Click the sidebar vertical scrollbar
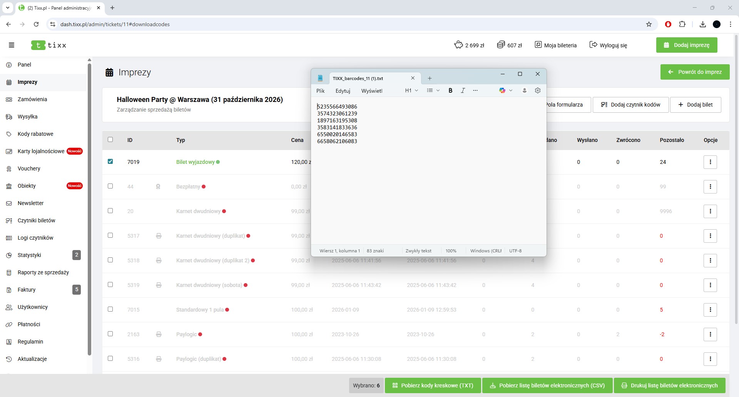Viewport: 739px width, 397px height. (x=89, y=208)
